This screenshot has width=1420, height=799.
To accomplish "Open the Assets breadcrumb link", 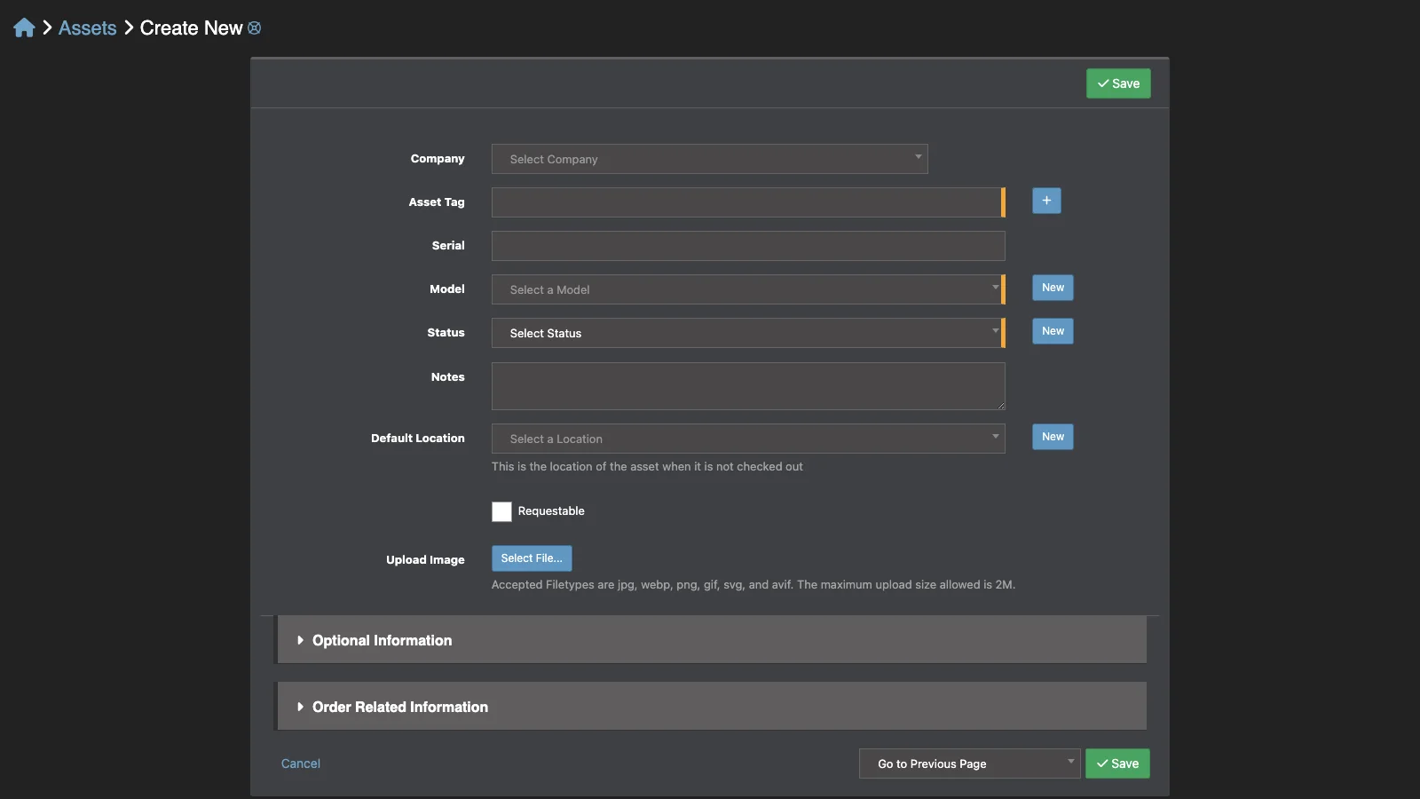I will (87, 28).
